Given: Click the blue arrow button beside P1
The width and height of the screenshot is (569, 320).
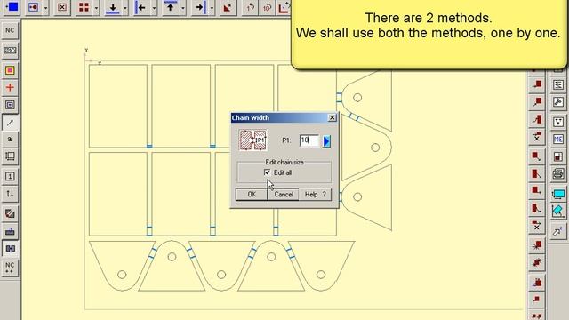Looking at the screenshot, I should coord(326,140).
